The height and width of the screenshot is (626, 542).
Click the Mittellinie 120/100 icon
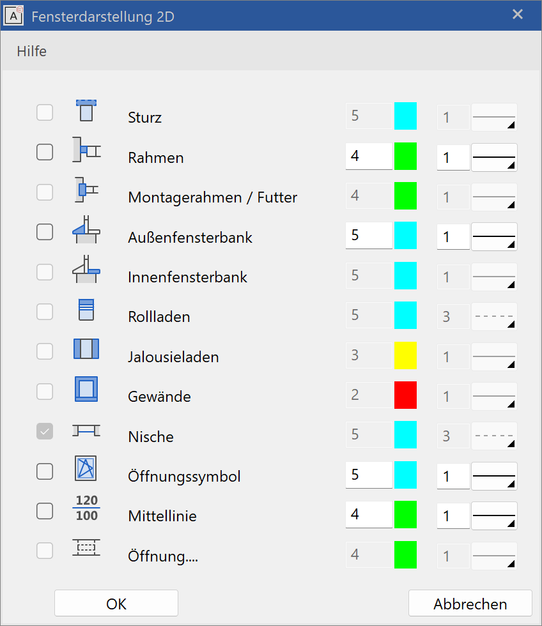[86, 508]
